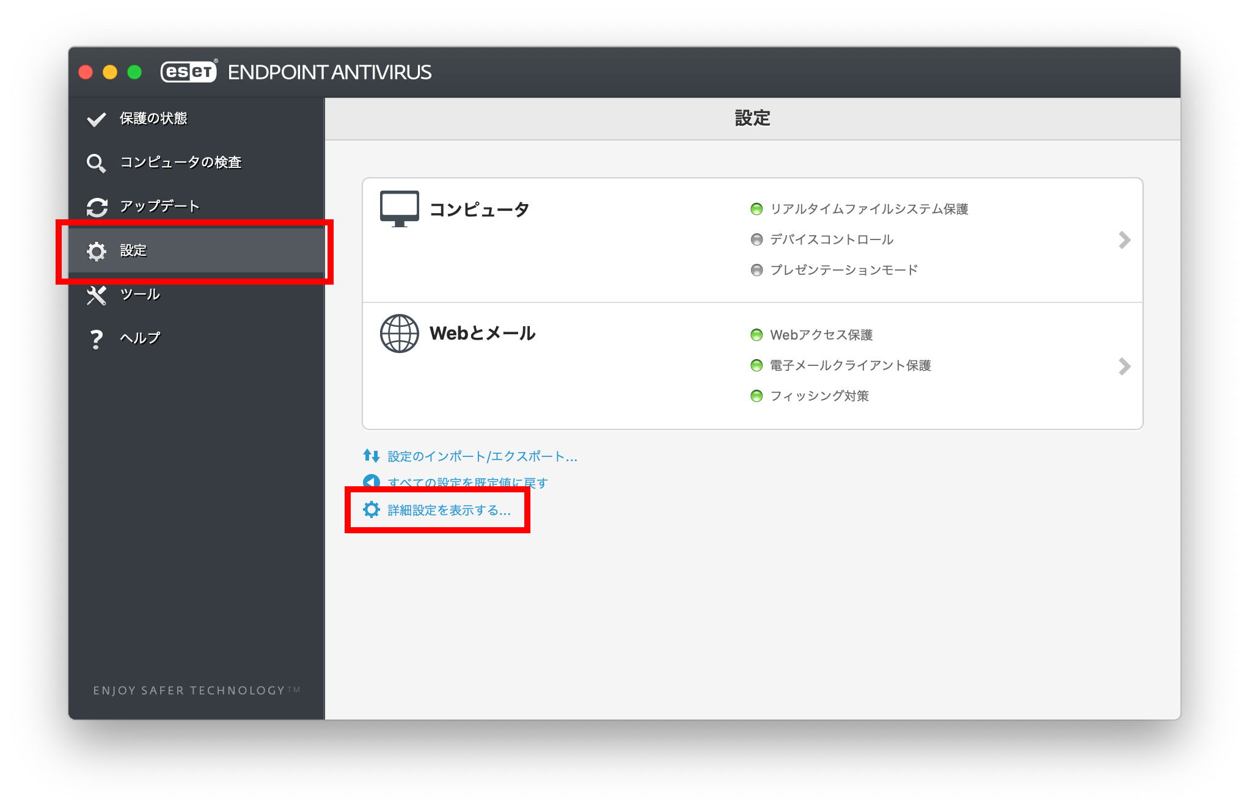Viewport: 1249px width, 810px height.
Task: Open 設定のインポート/エクスポート link
Action: (x=483, y=456)
